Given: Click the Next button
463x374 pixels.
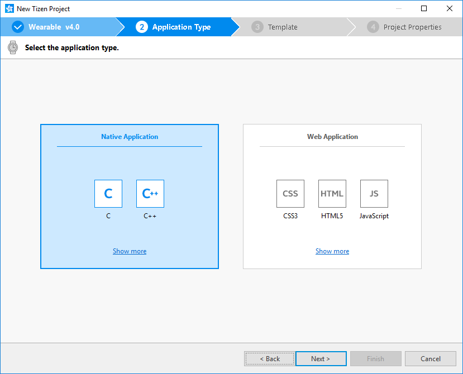Looking at the screenshot, I should (321, 358).
